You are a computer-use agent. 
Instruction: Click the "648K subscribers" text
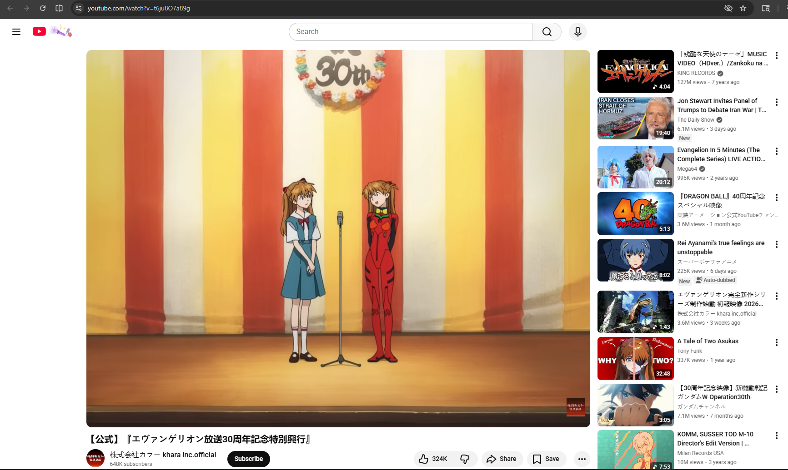pos(131,464)
